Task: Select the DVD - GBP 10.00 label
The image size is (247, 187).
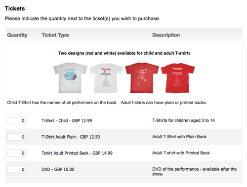Action: coord(58,169)
